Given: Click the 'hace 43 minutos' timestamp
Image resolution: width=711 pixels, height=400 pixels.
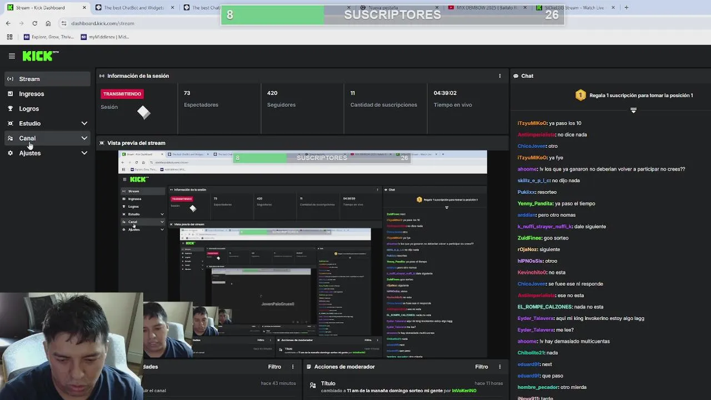Looking at the screenshot, I should 278,383.
